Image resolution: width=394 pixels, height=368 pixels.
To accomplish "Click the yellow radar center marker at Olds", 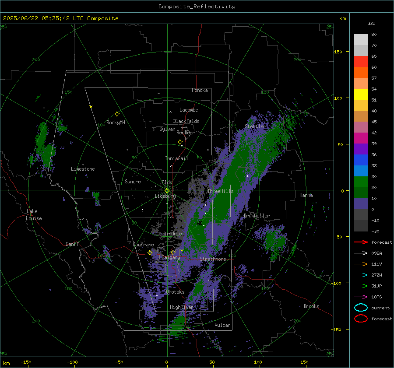I will pos(167,191).
